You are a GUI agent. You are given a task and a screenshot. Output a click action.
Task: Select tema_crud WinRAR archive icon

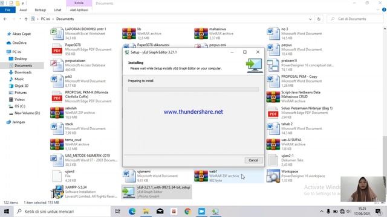click(x=57, y=145)
